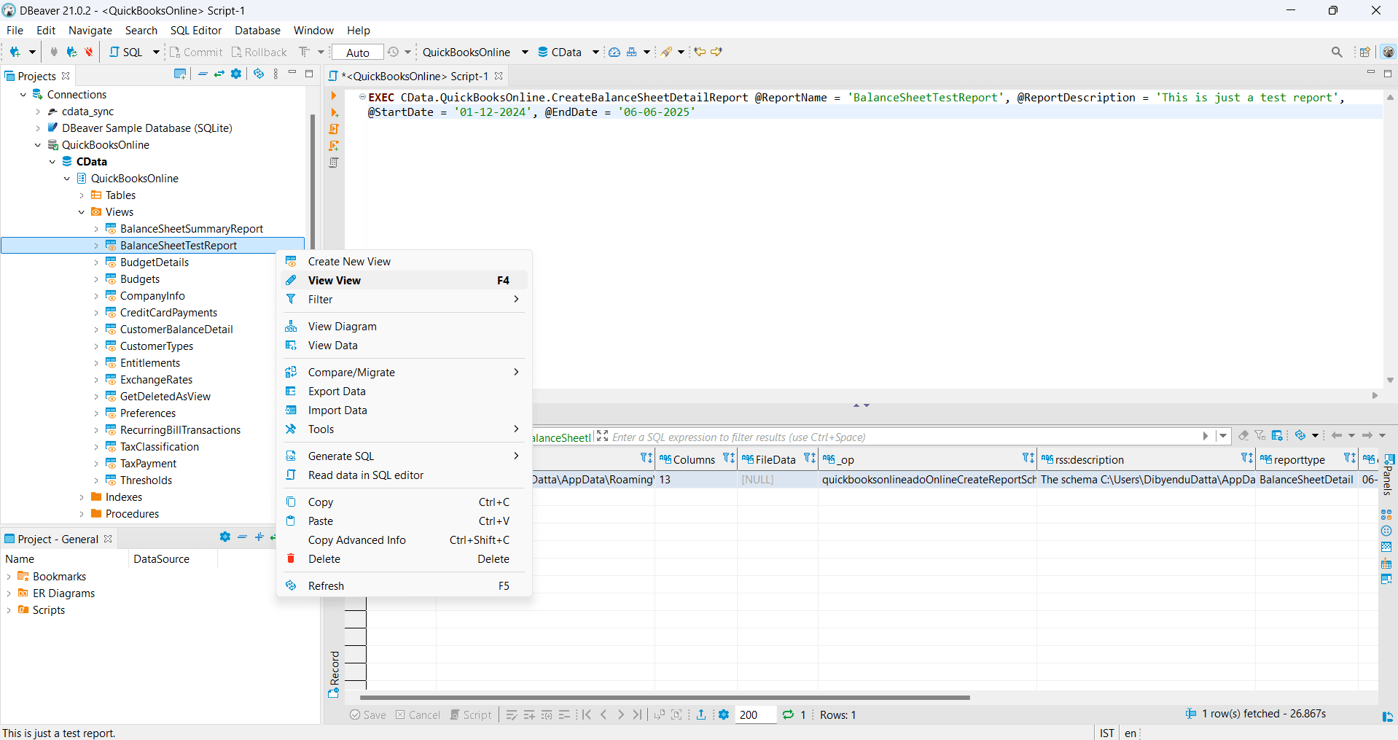Click Delete in the context menu
The image size is (1398, 740).
click(324, 559)
